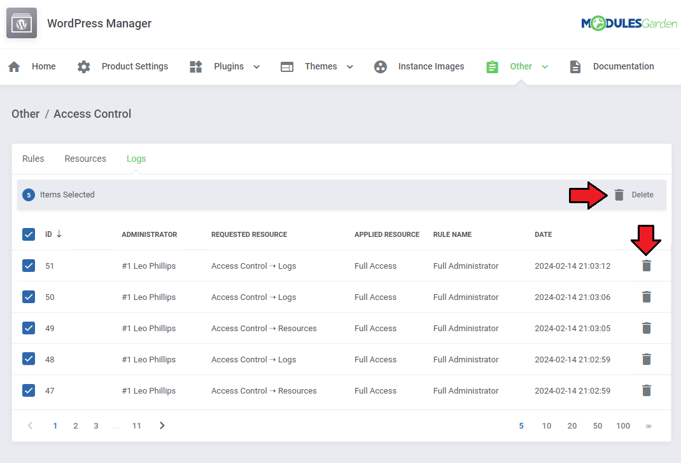This screenshot has width=681, height=463.
Task: Switch to the Rules tab
Action: (33, 159)
